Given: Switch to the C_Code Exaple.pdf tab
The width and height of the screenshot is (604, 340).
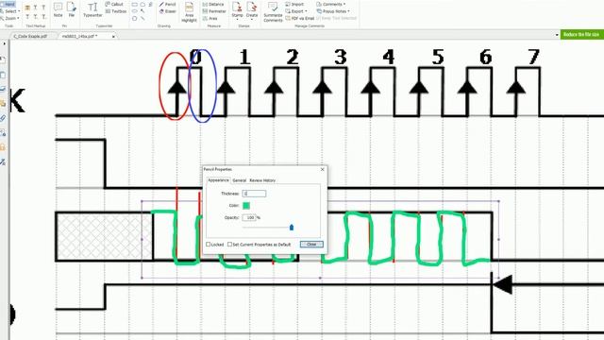Looking at the screenshot, I should pyautogui.click(x=30, y=36).
